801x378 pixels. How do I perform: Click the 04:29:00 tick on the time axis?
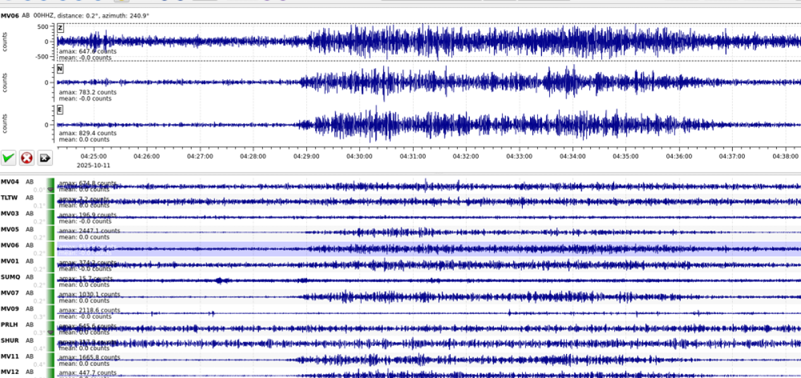tap(306, 156)
